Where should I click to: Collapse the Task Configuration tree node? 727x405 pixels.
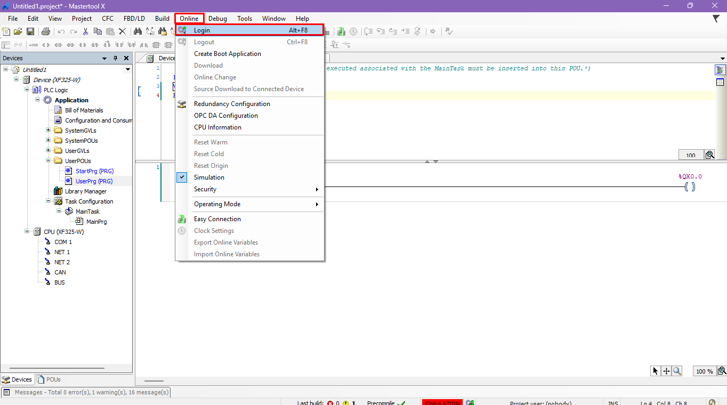pyautogui.click(x=49, y=201)
